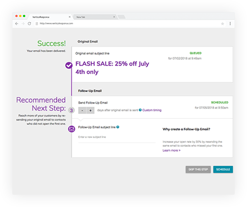The height and width of the screenshot is (207, 247).
Task: Increase follow-up days with plus button
Action: [90, 110]
